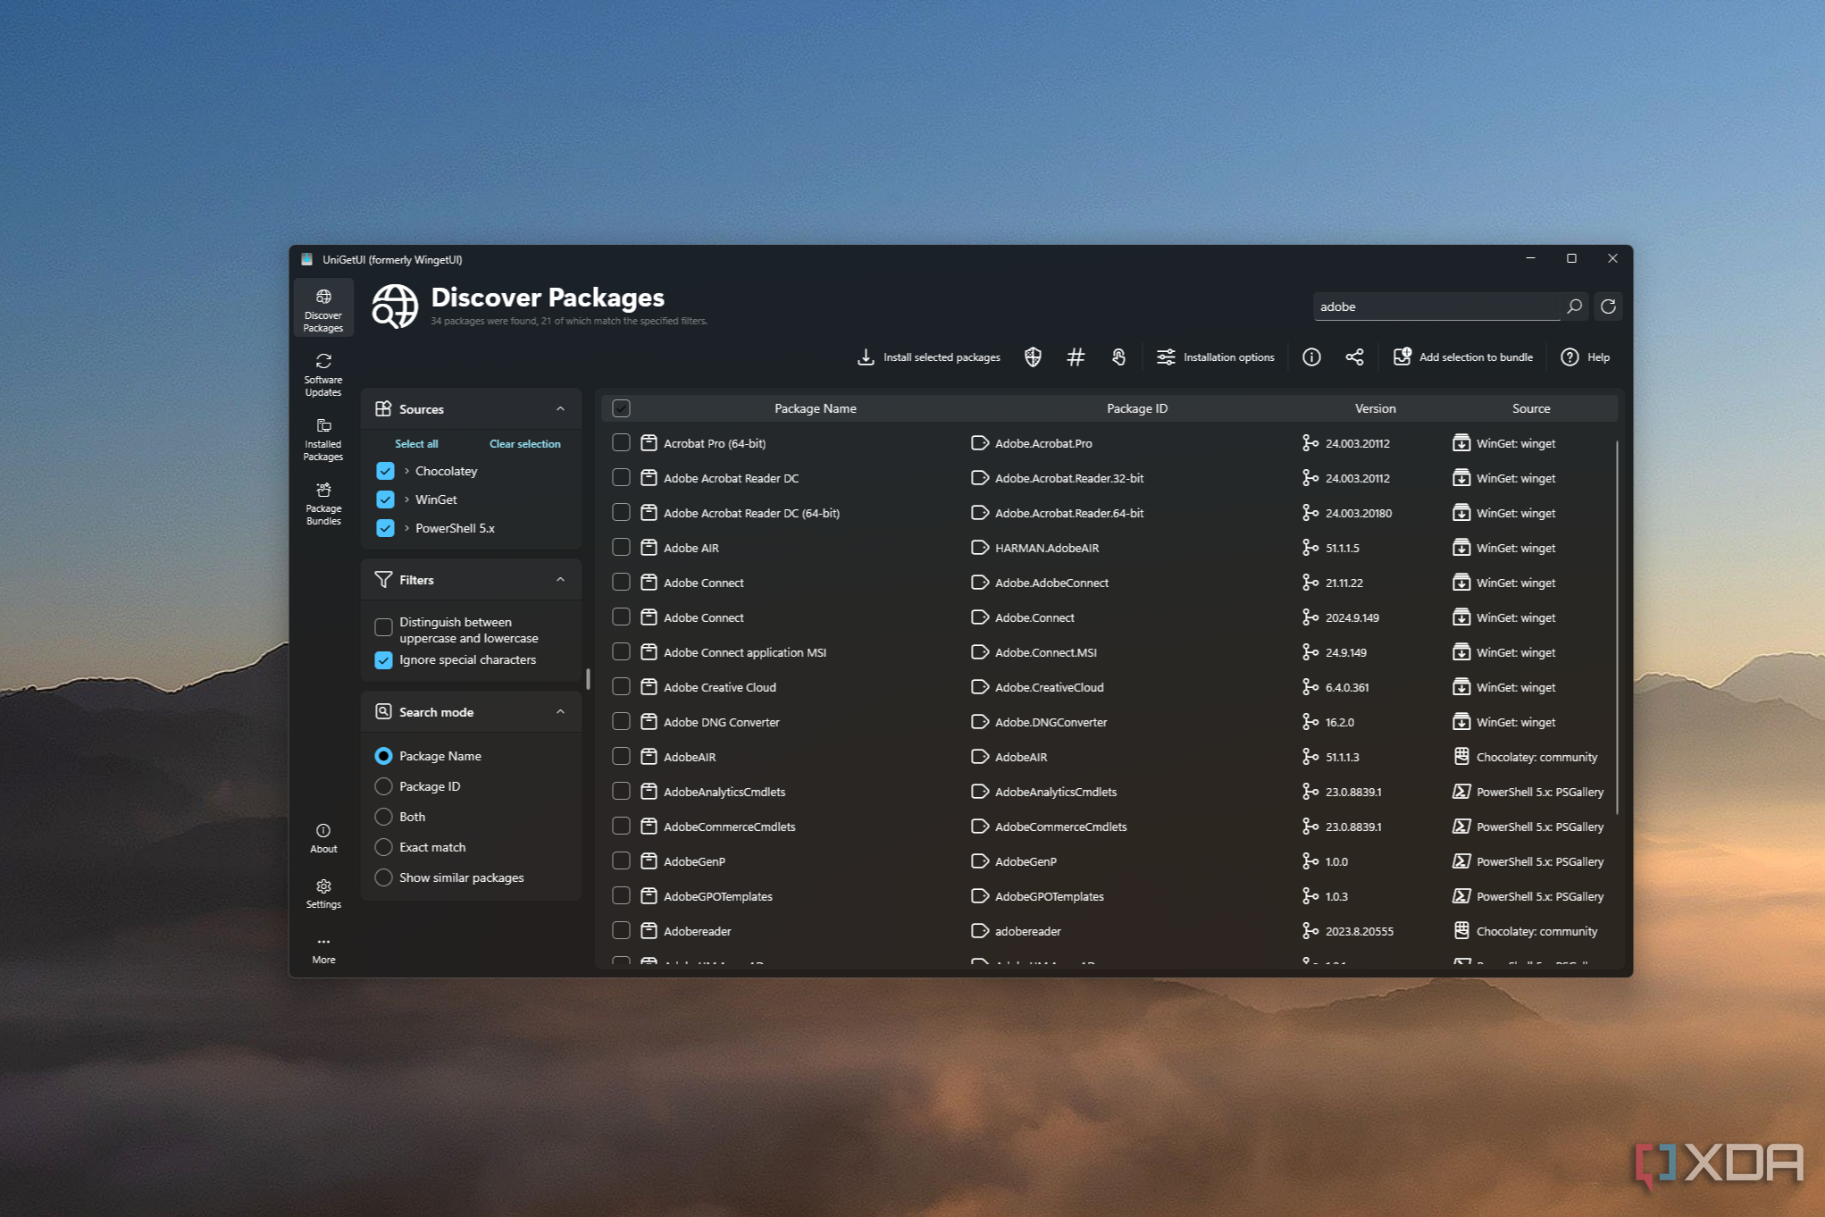Go to Installed Packages page
Image resolution: width=1825 pixels, height=1217 pixels.
point(323,439)
